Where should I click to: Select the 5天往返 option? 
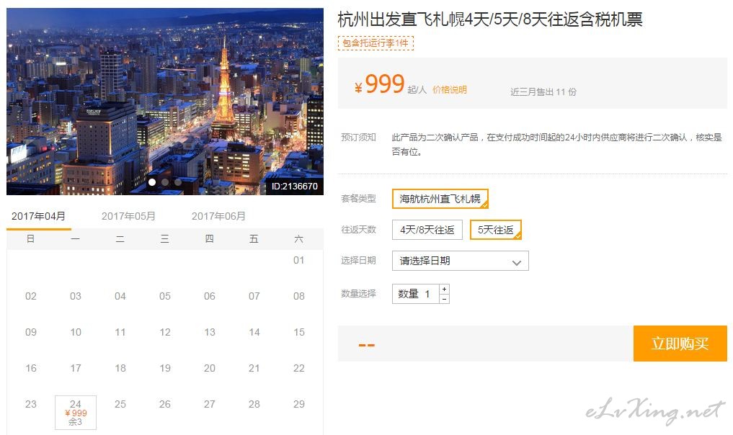(x=496, y=230)
